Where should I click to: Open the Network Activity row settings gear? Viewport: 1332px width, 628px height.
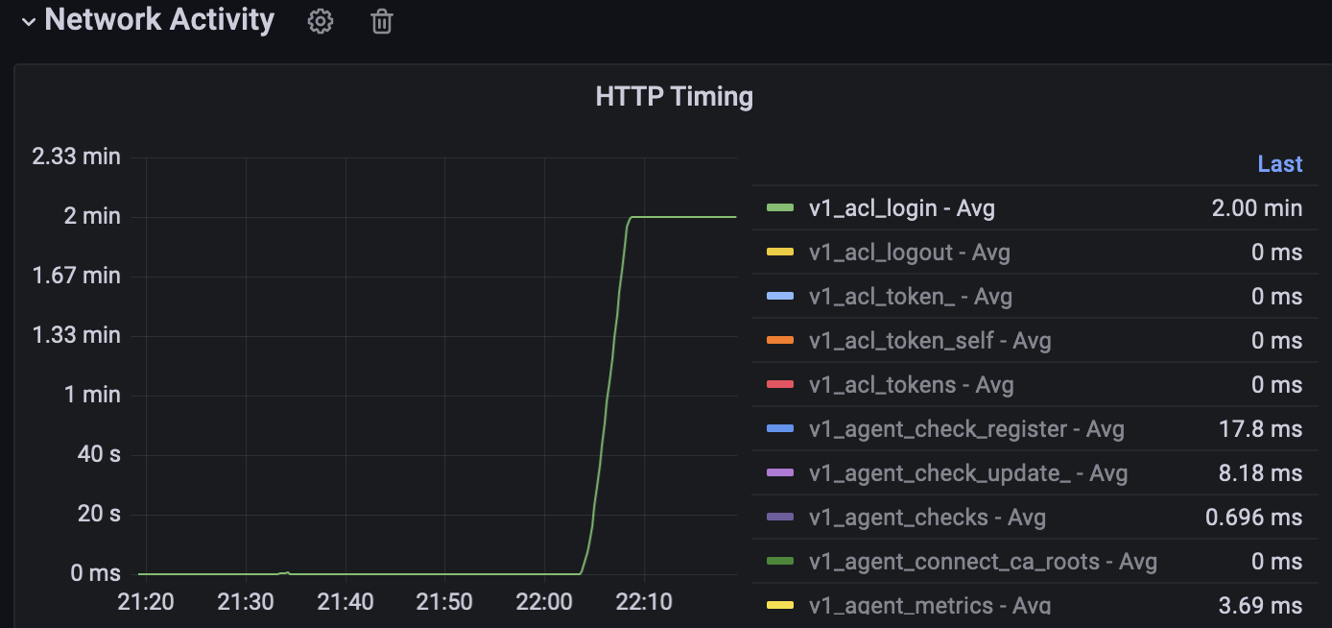pos(320,21)
